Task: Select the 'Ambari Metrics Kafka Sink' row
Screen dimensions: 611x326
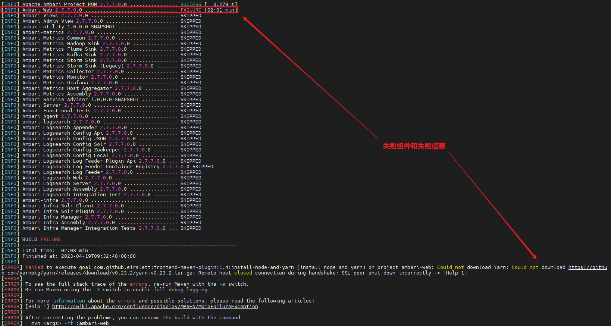Action: 101,55
